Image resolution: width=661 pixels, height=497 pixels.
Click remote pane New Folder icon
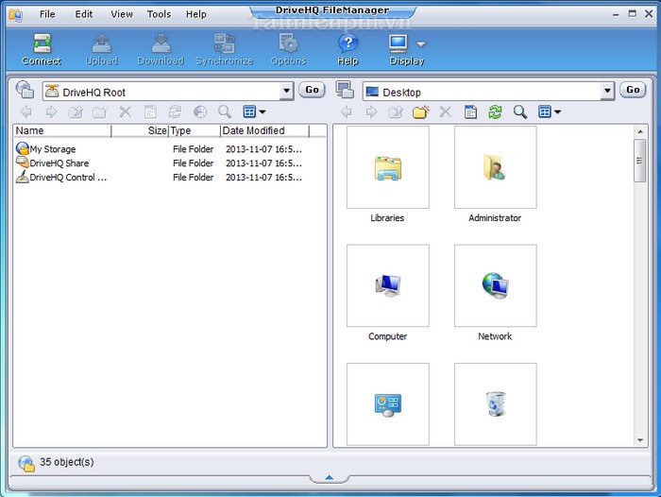(x=100, y=111)
